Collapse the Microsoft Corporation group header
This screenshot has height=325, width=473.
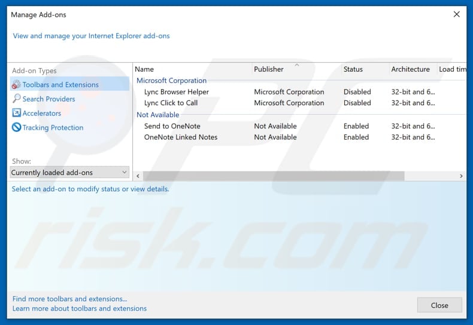[171, 81]
